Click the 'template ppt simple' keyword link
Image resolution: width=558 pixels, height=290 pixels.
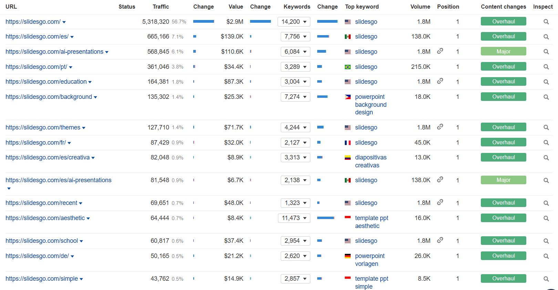click(372, 282)
